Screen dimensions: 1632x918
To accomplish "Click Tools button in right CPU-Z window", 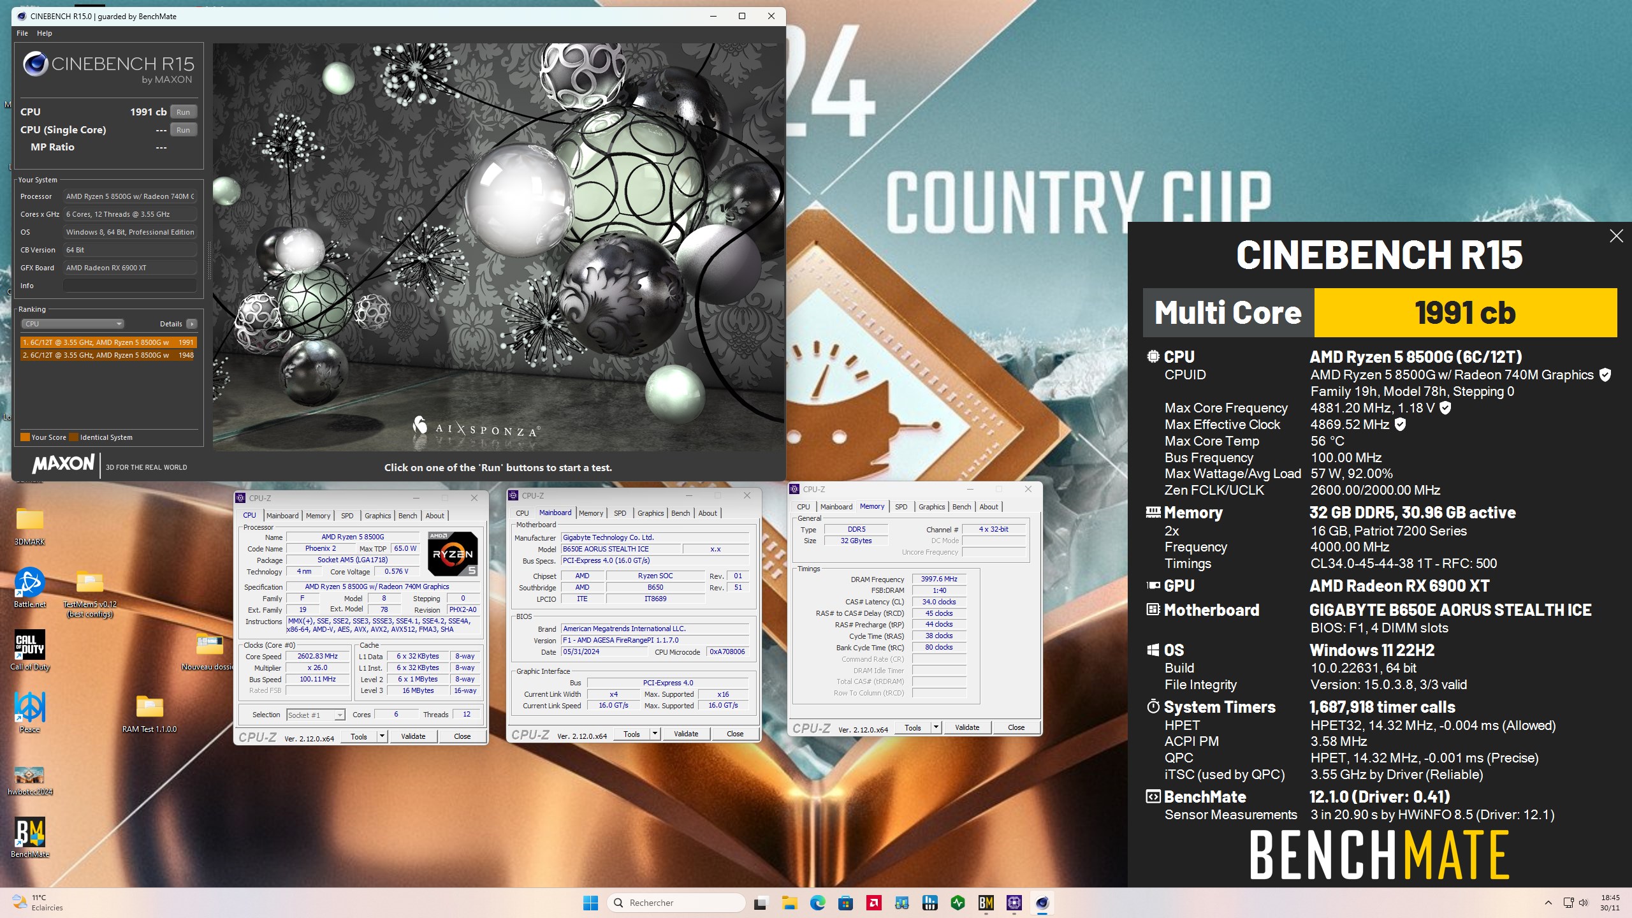I will tap(912, 727).
